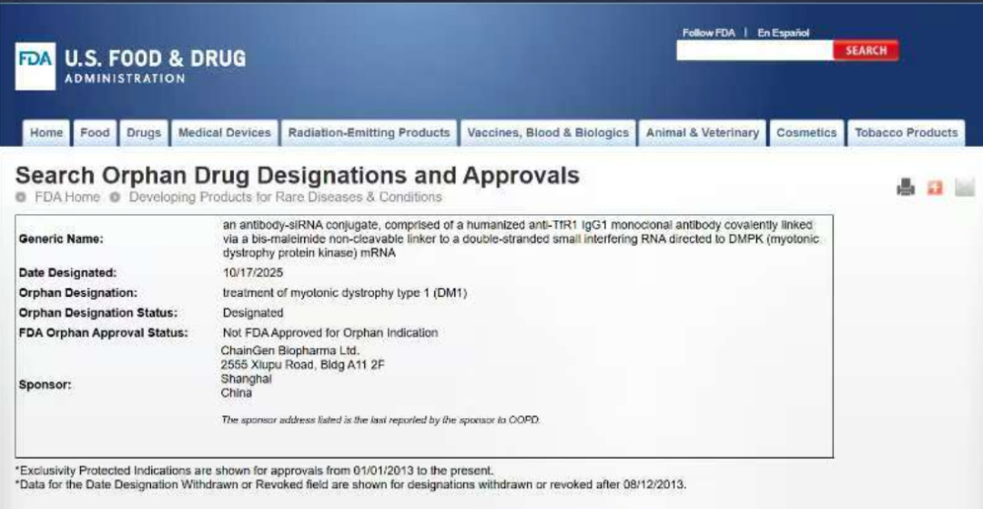Click the Sponsor label

(x=46, y=385)
